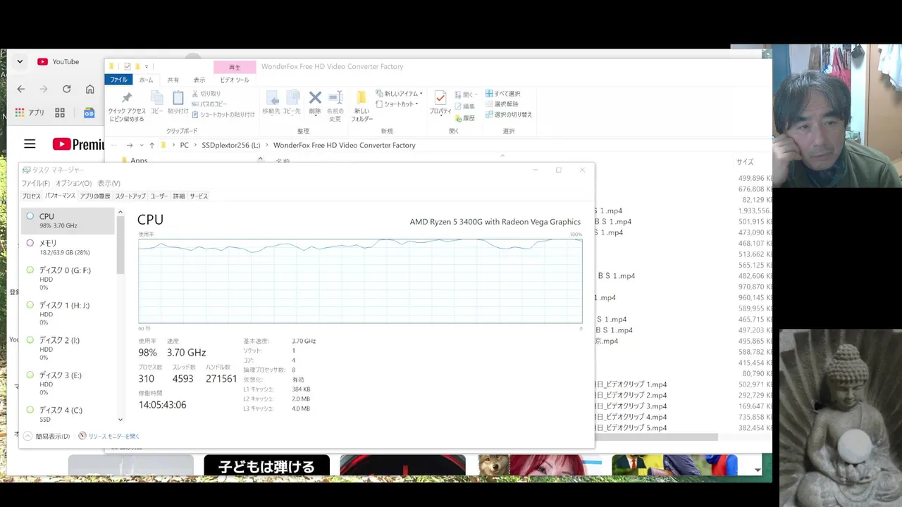This screenshot has height=507, width=902.
Task: Click Task Manager sidebar scrollbar thumb
Action: coord(120,246)
